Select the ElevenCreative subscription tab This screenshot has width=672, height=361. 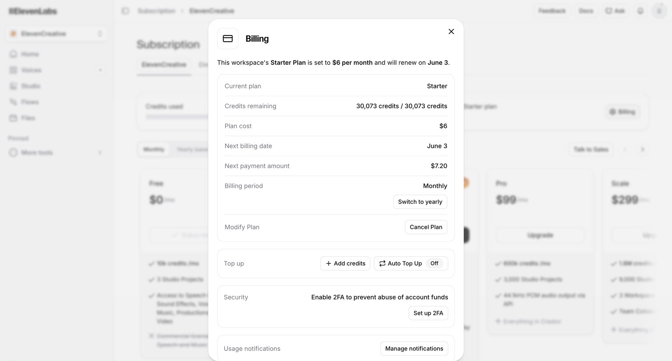point(164,65)
